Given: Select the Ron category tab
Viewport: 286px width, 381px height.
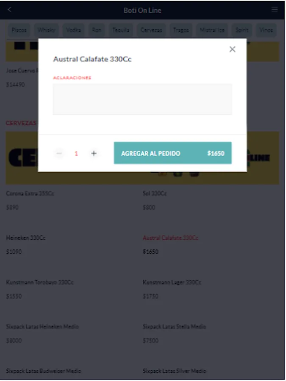Looking at the screenshot, I should [x=97, y=30].
